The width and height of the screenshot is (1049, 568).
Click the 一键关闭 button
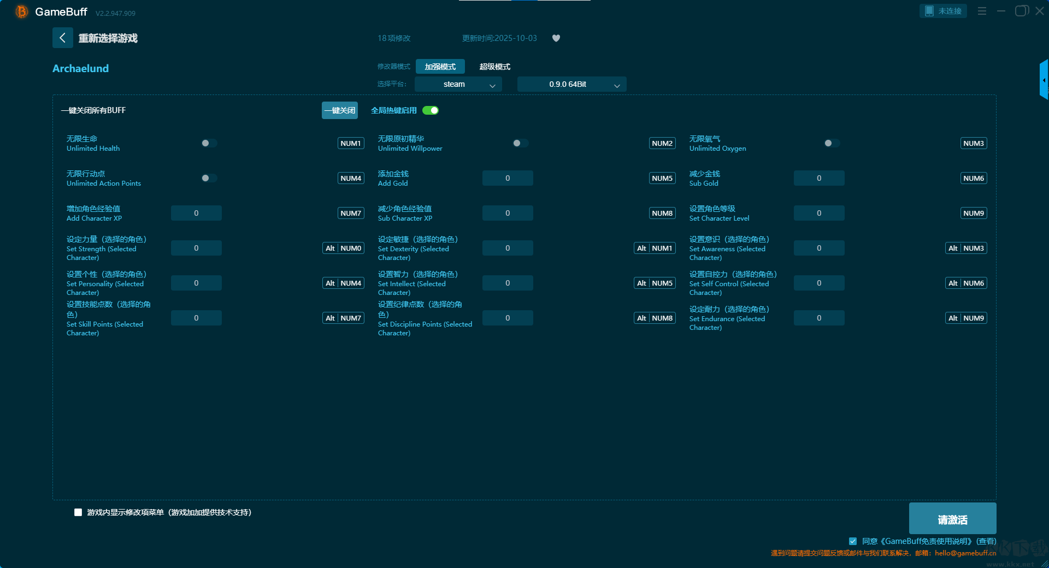click(339, 110)
